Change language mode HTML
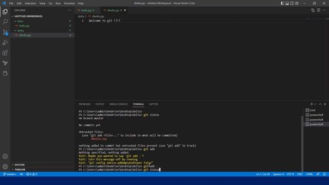Image resolution: width=329 pixels, height=185 pixels. tap(309, 174)
